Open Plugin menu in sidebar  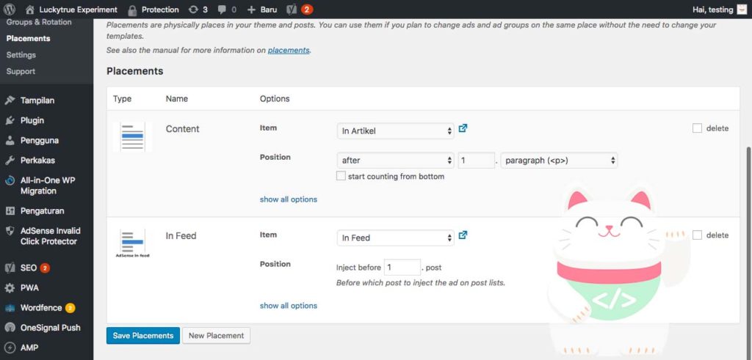click(32, 120)
